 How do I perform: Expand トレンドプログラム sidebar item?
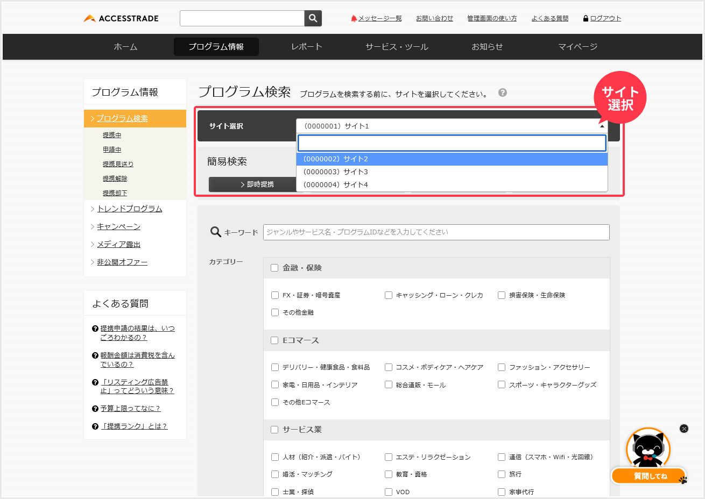(x=130, y=209)
